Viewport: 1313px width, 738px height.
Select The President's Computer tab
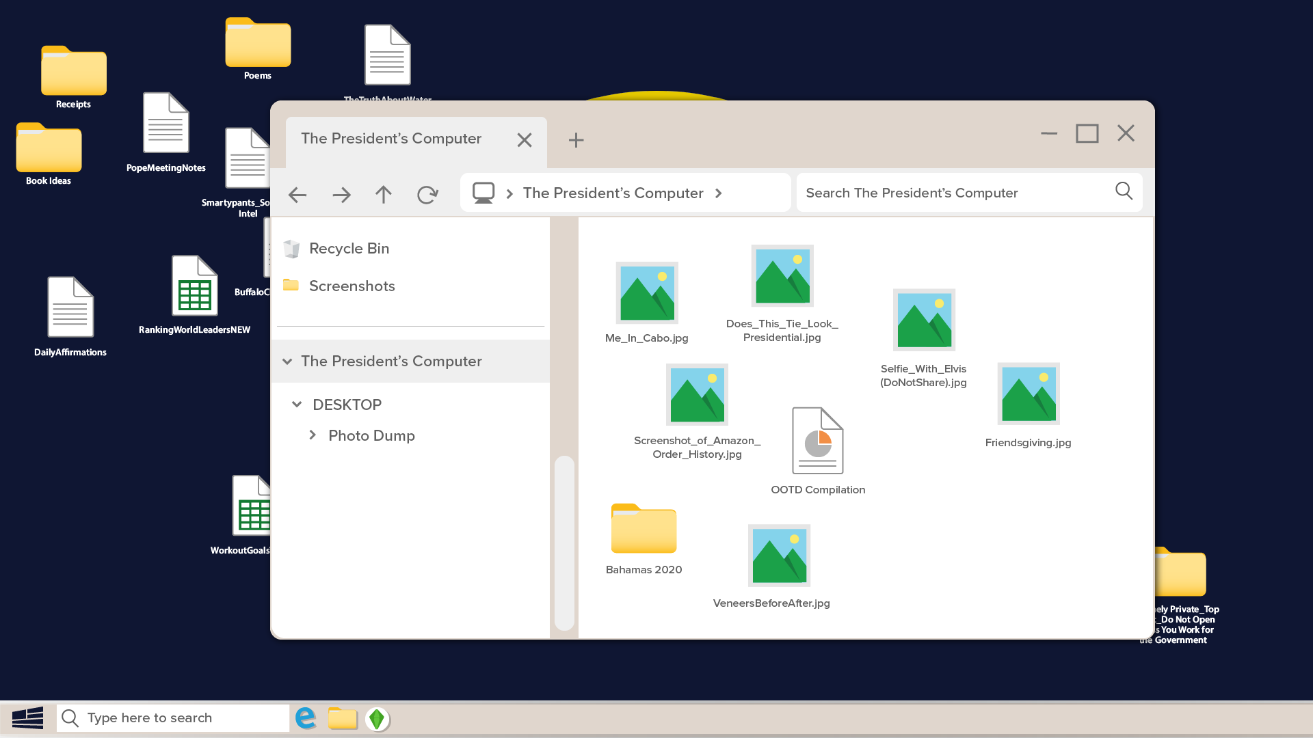(x=391, y=139)
